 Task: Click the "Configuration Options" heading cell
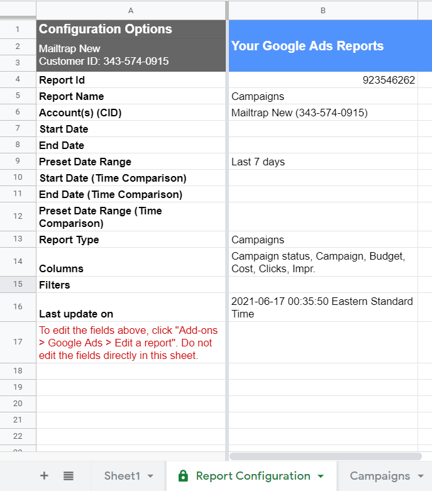tap(131, 29)
